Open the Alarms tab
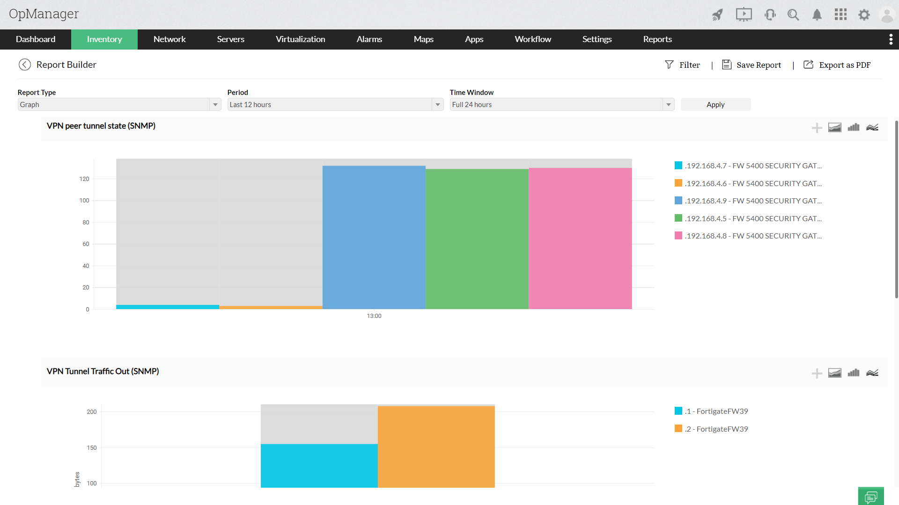This screenshot has height=505, width=899. coord(369,39)
